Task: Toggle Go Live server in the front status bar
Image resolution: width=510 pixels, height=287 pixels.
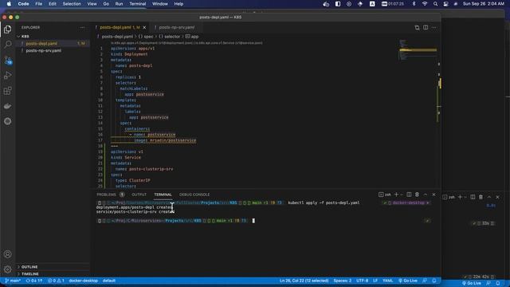Action: [x=408, y=281]
